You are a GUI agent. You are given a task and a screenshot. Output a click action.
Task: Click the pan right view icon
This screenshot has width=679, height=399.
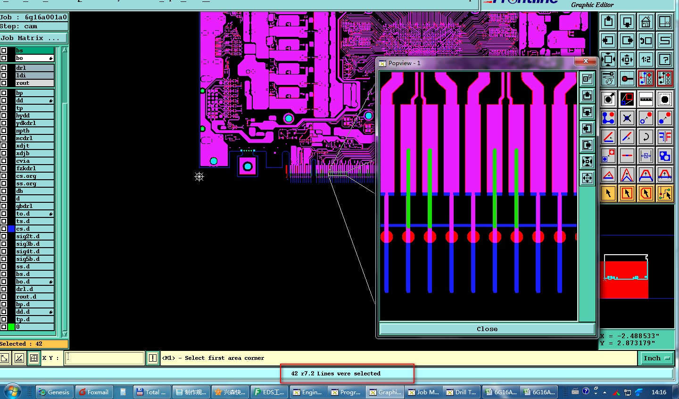pos(627,41)
